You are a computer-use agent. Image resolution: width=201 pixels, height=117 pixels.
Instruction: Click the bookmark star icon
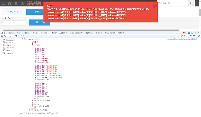click(22, 3)
